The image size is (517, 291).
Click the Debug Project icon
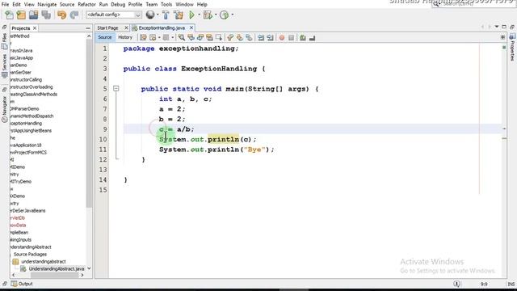pyautogui.click(x=208, y=15)
